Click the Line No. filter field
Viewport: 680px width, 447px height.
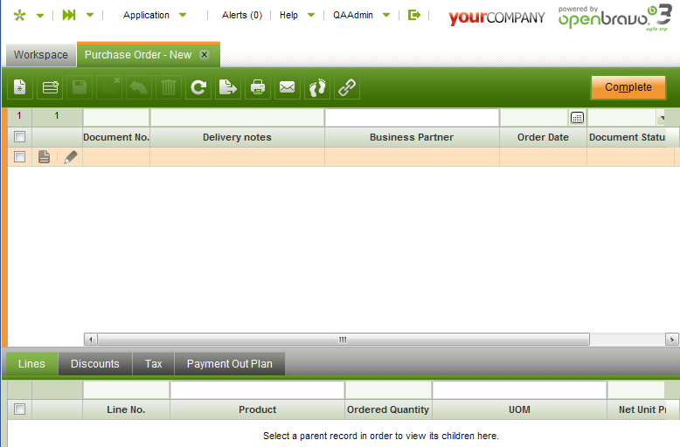coord(126,390)
